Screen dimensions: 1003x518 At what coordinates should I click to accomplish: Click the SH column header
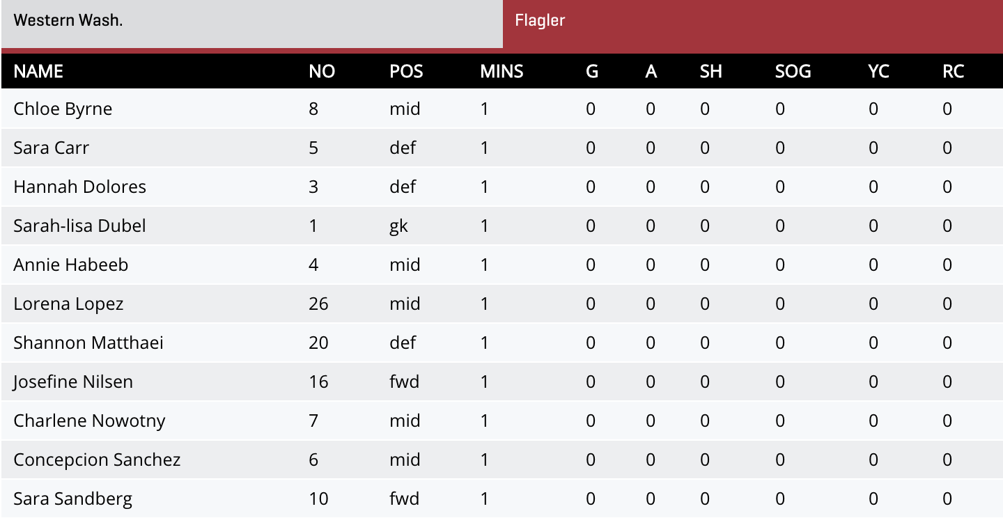(x=710, y=71)
